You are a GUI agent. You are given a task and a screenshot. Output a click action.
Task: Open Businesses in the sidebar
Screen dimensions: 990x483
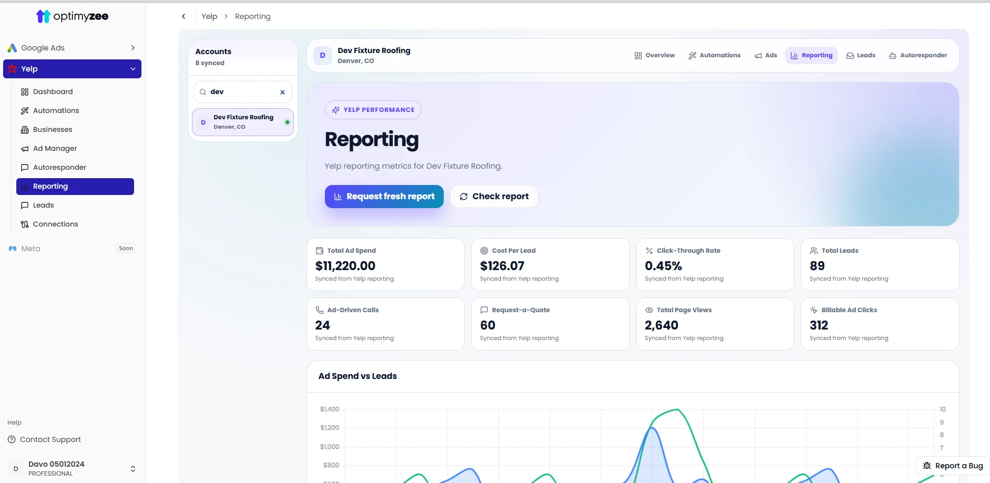[x=75, y=129]
